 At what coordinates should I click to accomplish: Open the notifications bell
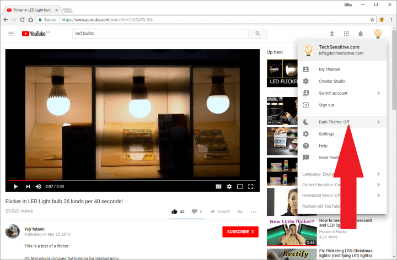pyautogui.click(x=361, y=34)
